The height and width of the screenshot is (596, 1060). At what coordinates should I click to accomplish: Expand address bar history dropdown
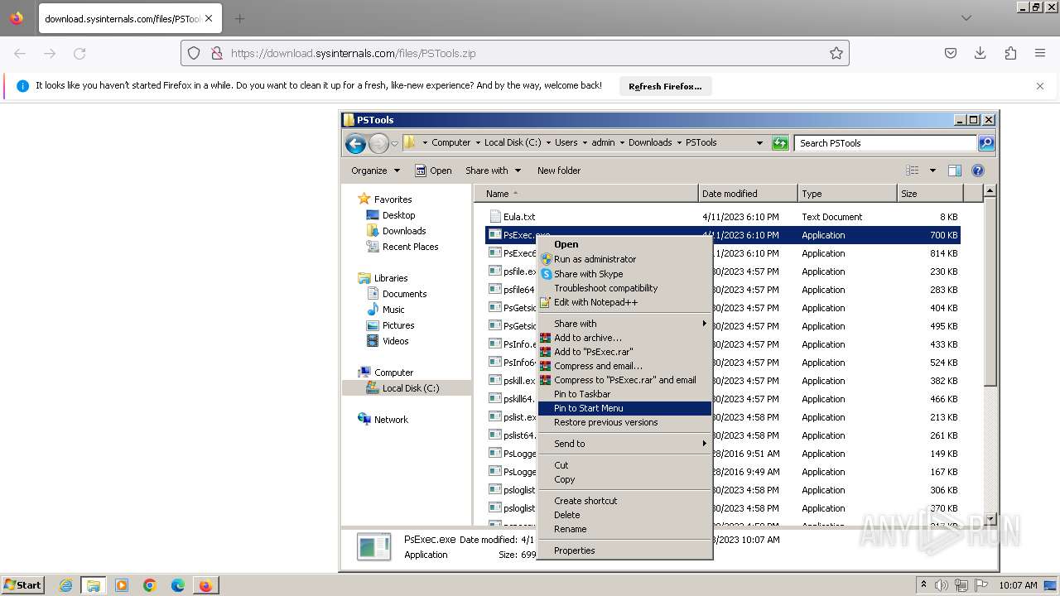click(759, 143)
